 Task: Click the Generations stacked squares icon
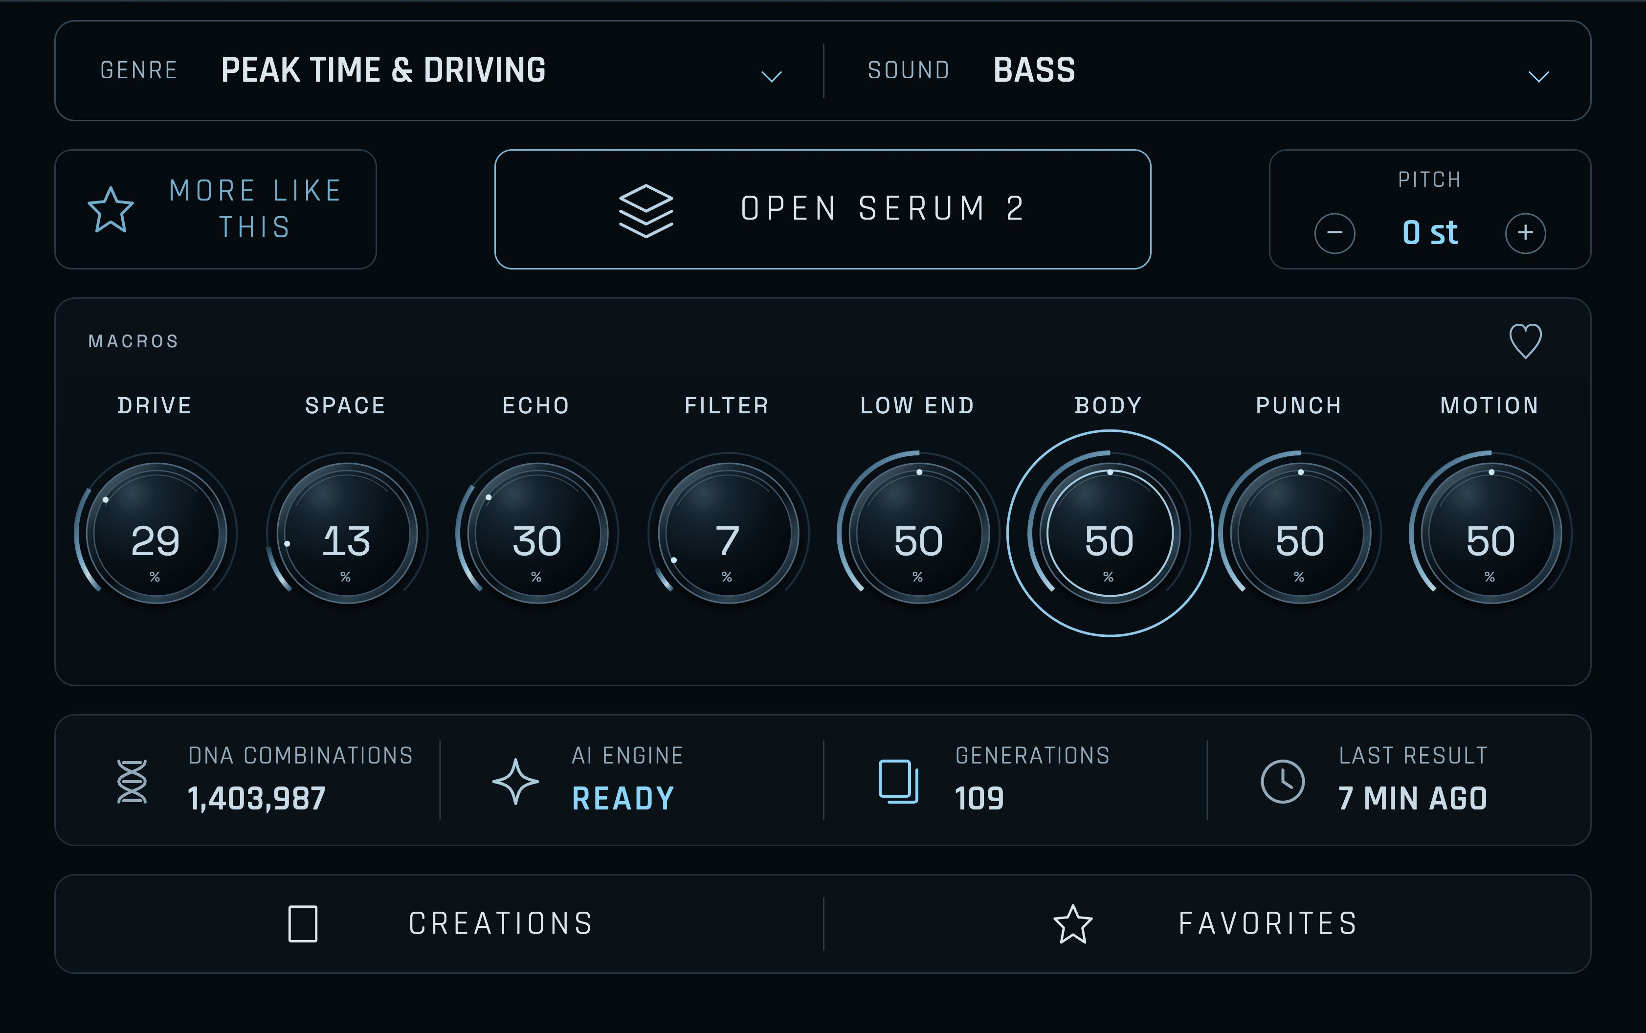tap(898, 781)
